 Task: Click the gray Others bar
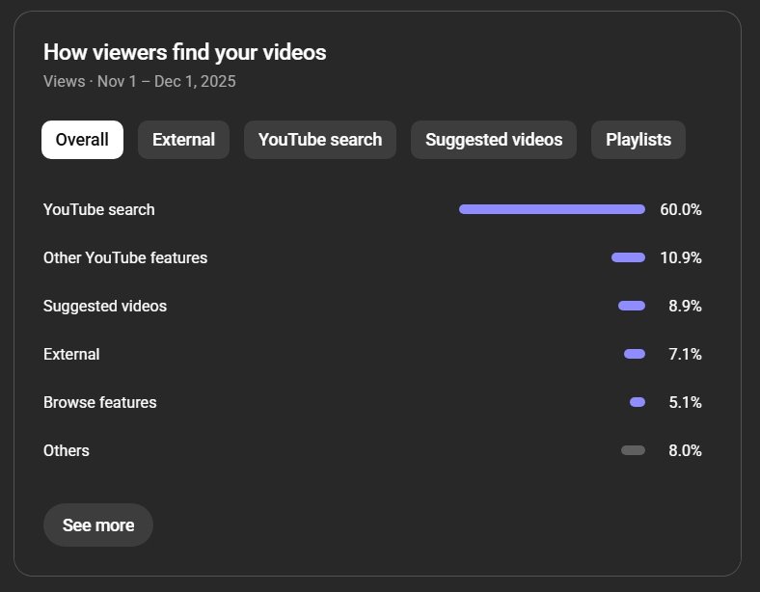pos(634,450)
